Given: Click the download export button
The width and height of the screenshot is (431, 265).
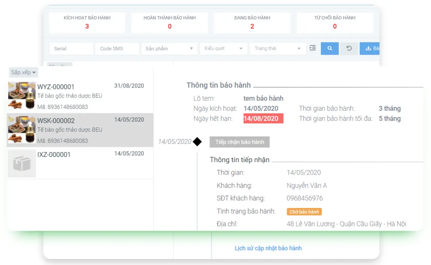Looking at the screenshot, I should (370, 48).
